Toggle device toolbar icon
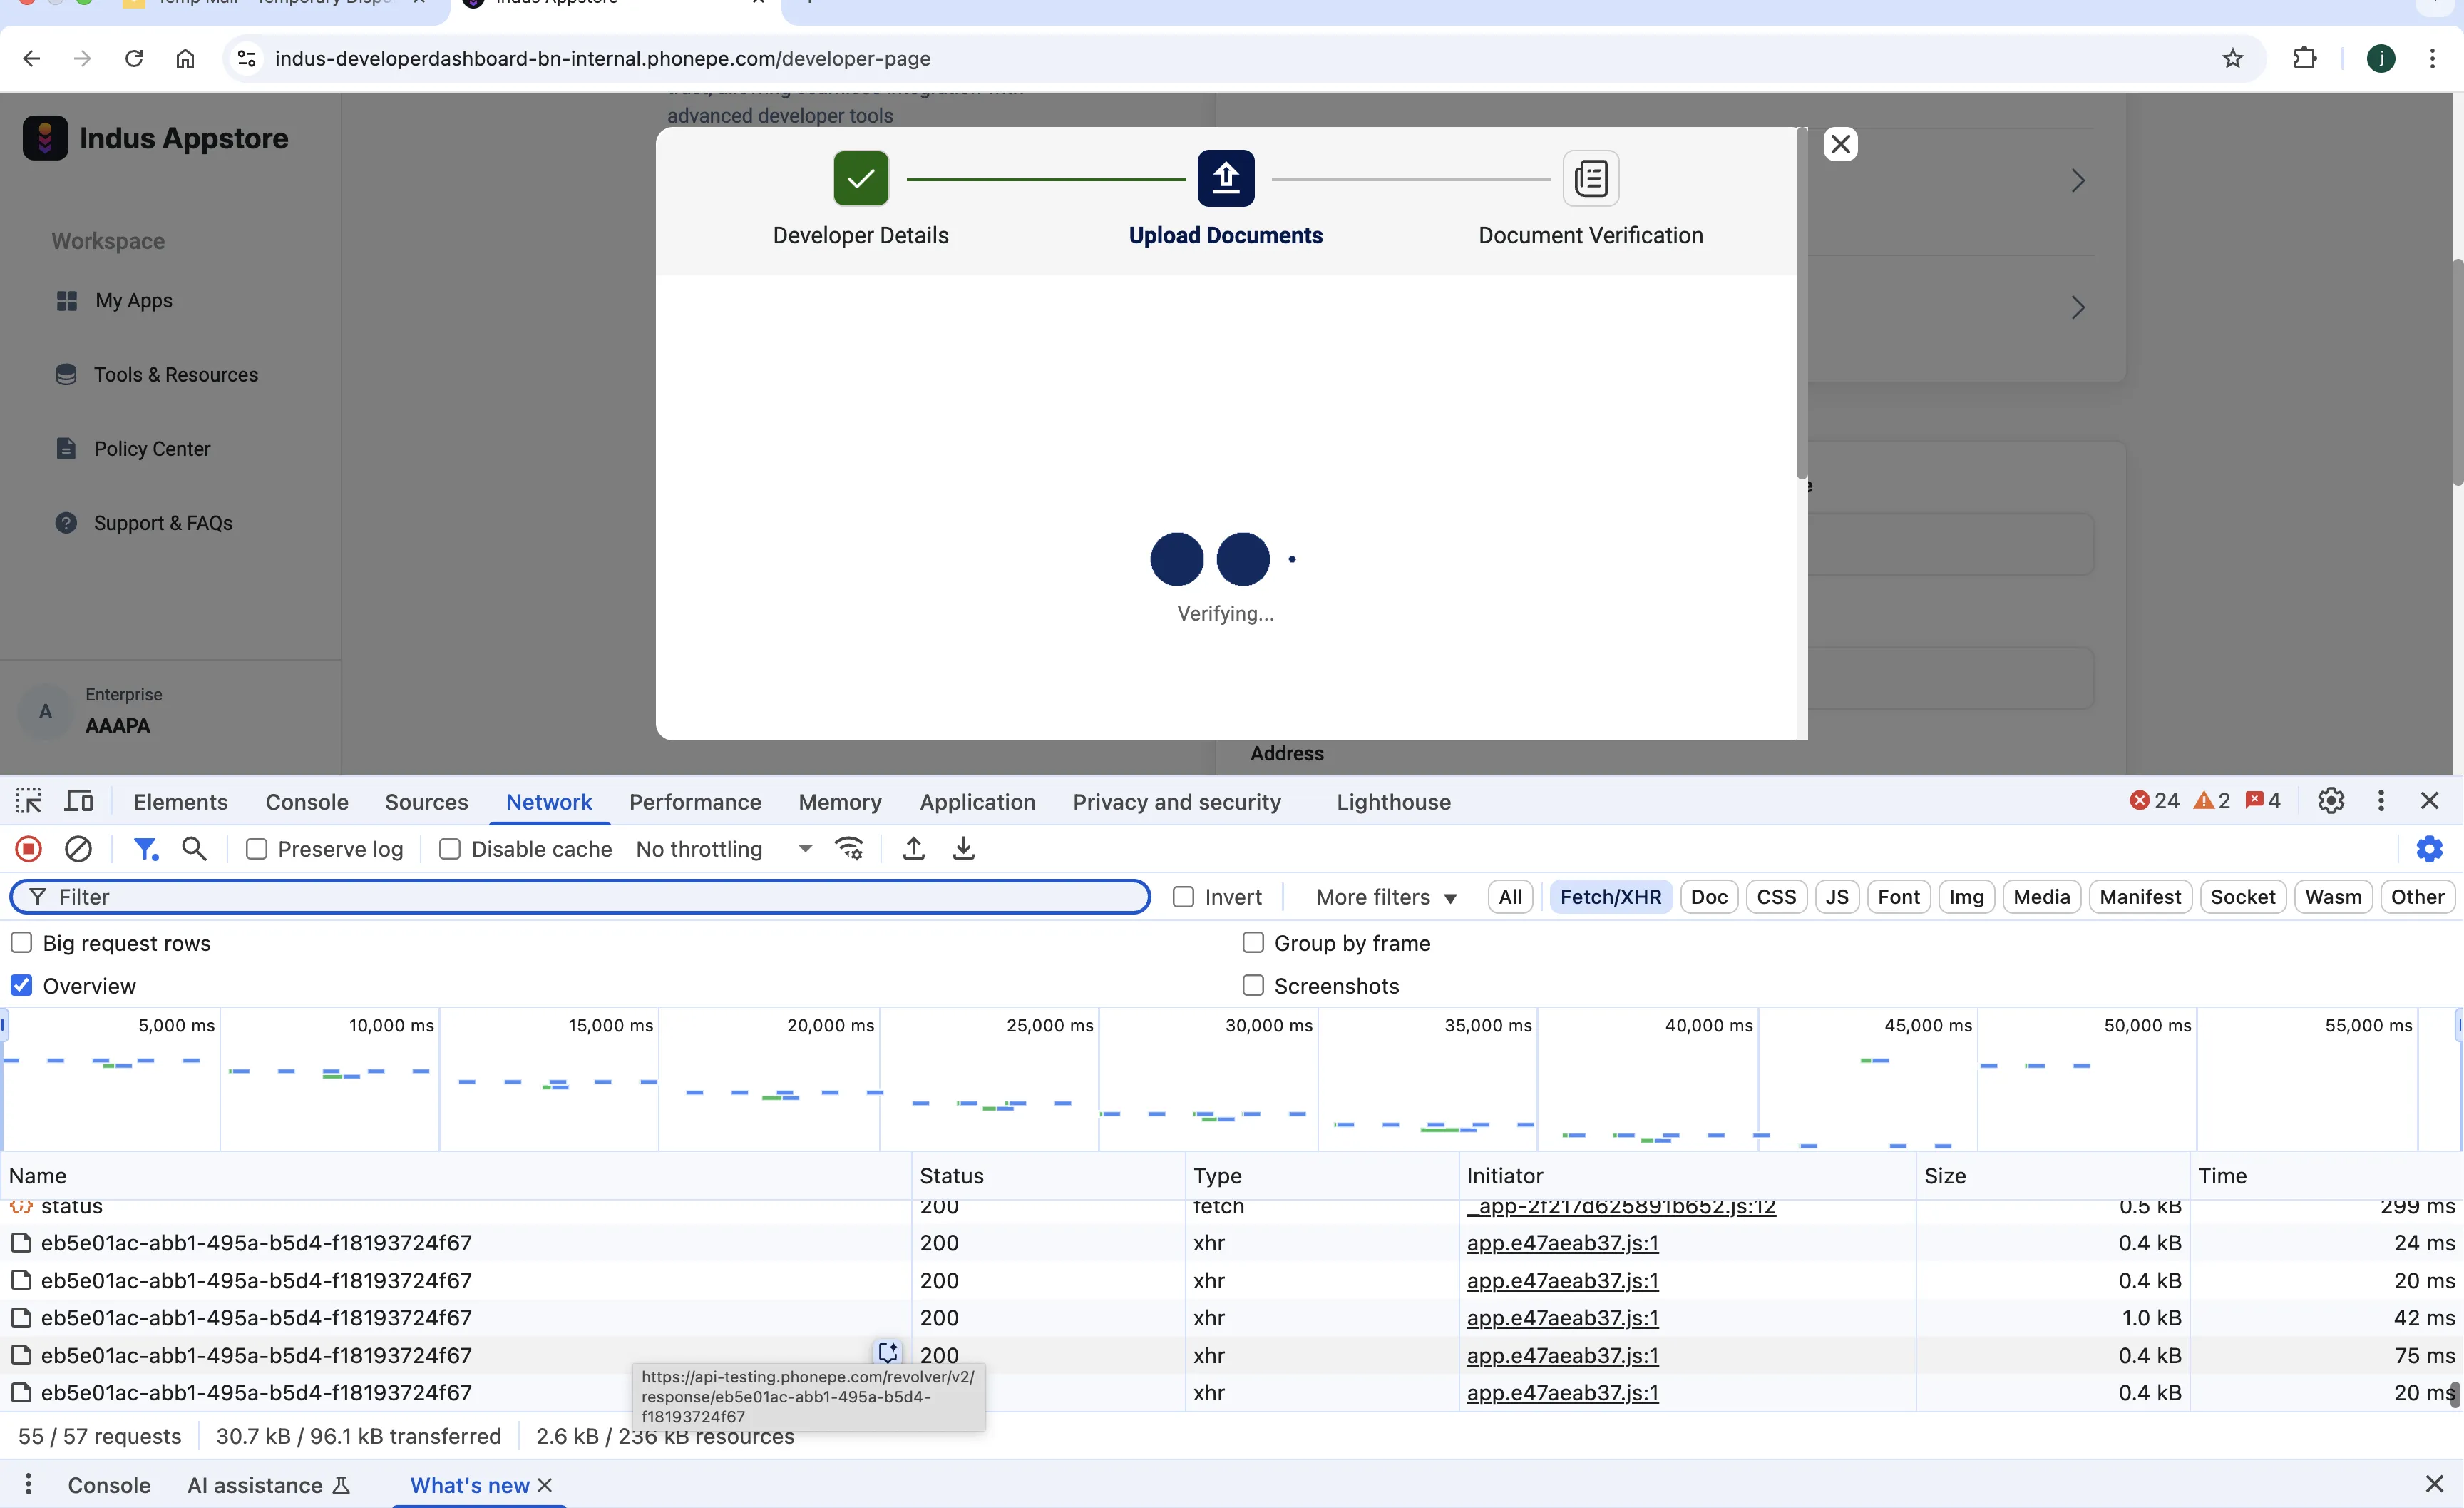The width and height of the screenshot is (2464, 1508). point(78,800)
